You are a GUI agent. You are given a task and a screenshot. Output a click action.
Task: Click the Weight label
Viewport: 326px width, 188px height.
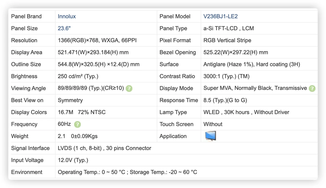tap(20, 136)
